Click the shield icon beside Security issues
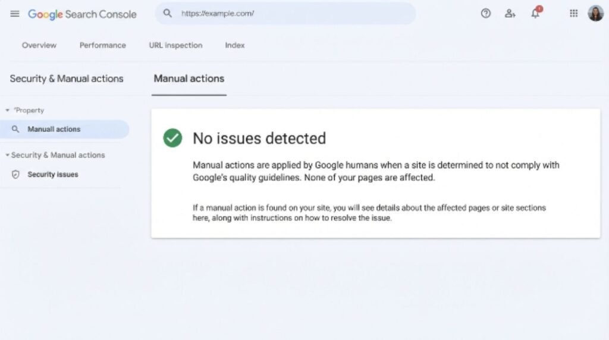Image resolution: width=609 pixels, height=340 pixels. click(x=15, y=175)
